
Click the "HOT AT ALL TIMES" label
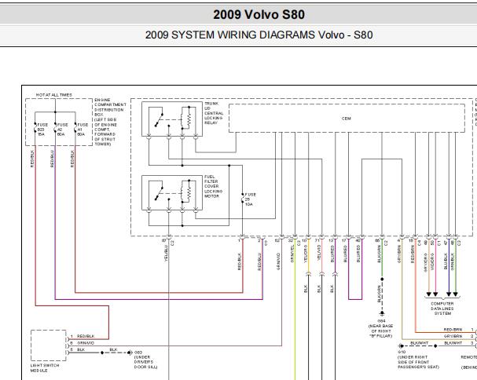click(54, 95)
